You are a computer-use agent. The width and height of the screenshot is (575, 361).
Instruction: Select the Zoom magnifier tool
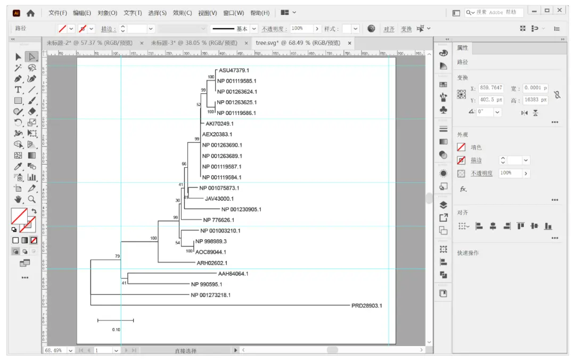coord(32,199)
